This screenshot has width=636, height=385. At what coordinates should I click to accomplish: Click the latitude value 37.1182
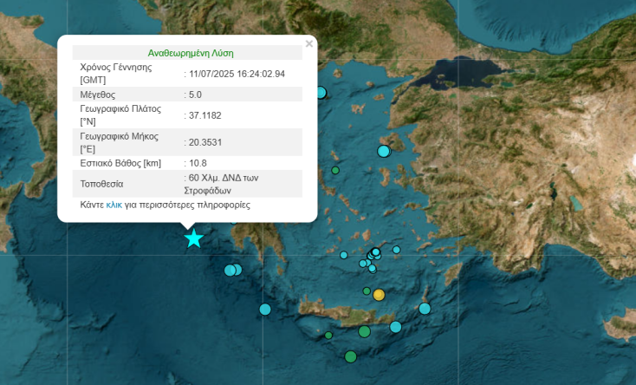[204, 115]
